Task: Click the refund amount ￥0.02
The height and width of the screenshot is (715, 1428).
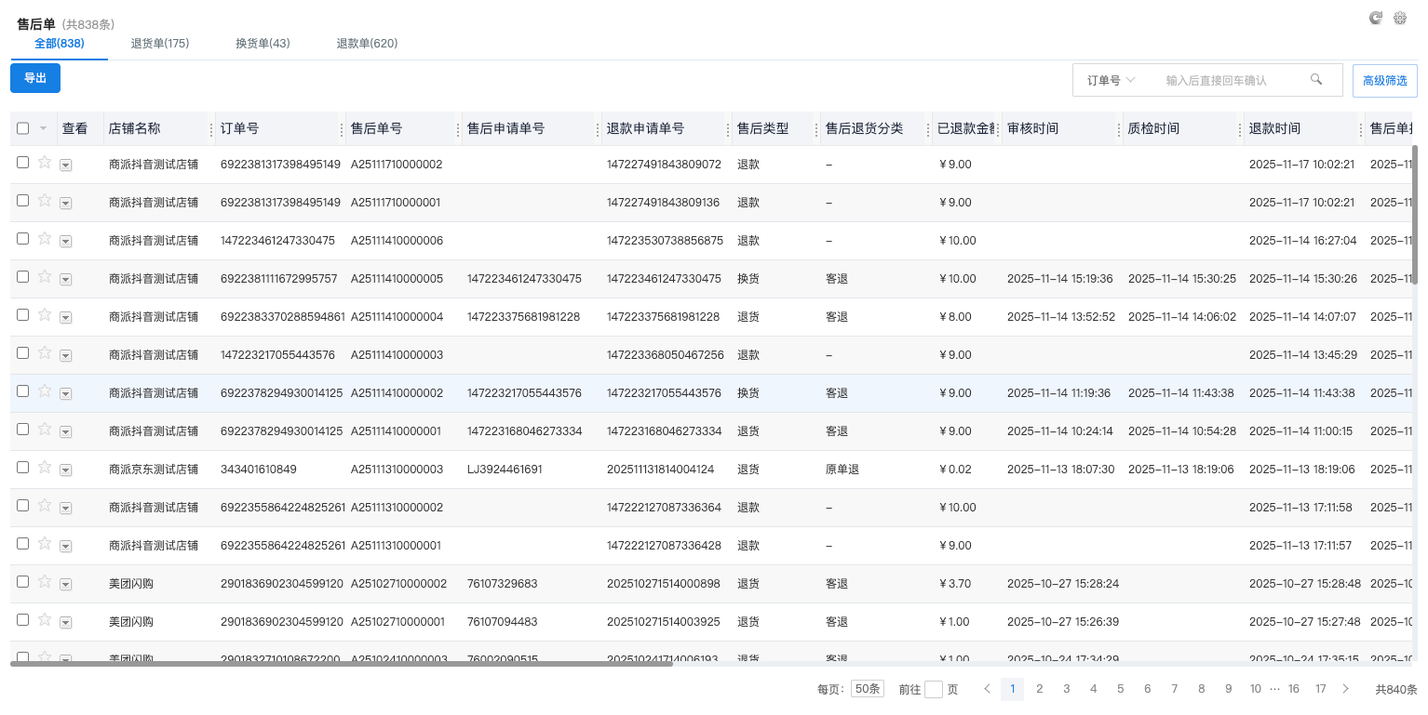Action: [x=954, y=470]
